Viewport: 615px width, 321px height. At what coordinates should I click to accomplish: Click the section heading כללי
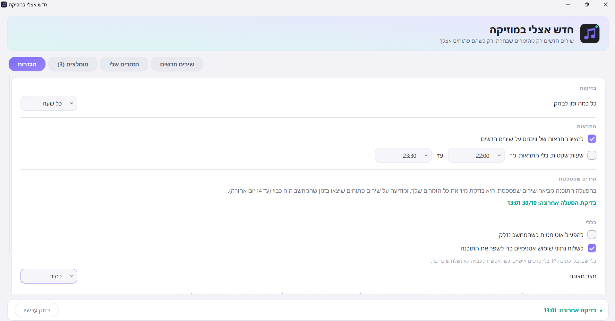click(x=591, y=222)
